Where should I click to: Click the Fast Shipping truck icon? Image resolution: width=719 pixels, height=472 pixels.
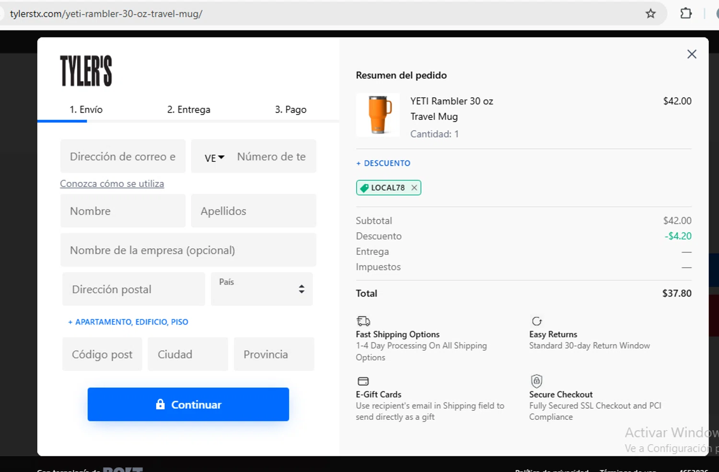[x=363, y=321]
